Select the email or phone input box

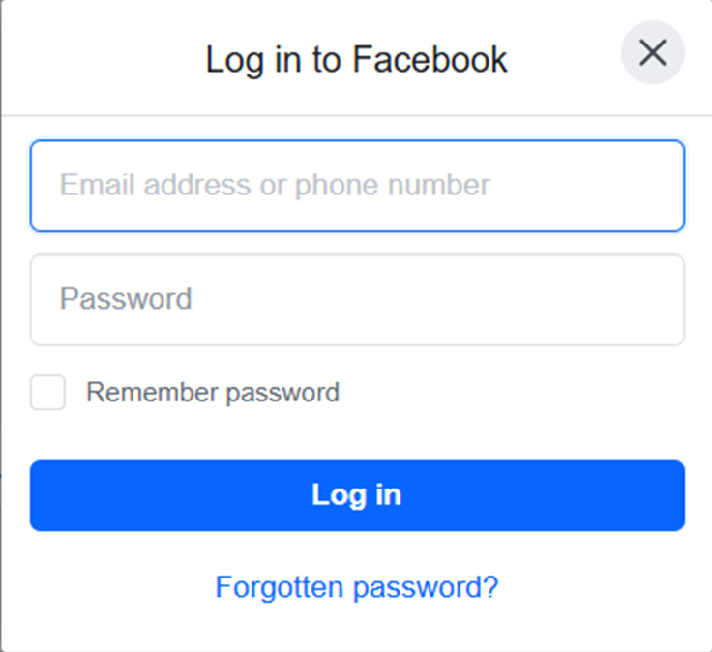357,186
